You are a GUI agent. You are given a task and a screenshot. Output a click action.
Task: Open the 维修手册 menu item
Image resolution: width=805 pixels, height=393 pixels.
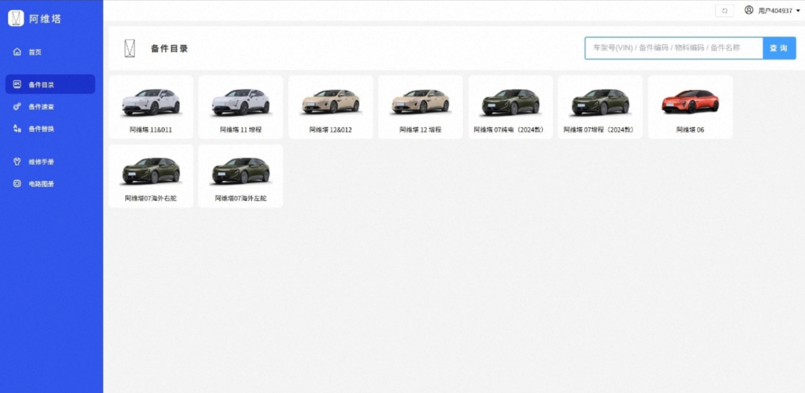point(50,162)
